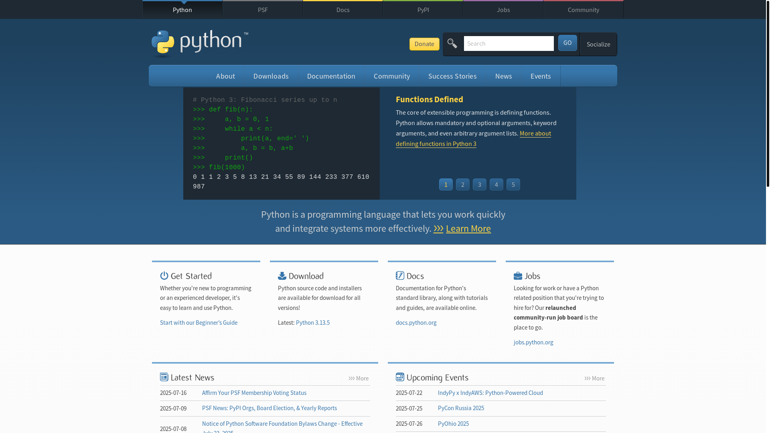The height and width of the screenshot is (433, 770).
Task: Open 'Affirm Your PSF Membership Voting Status' article
Action: point(254,393)
